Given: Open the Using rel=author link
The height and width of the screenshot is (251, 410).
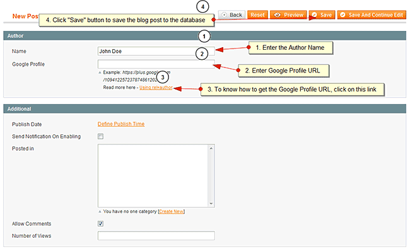Looking at the screenshot, I should click(156, 87).
